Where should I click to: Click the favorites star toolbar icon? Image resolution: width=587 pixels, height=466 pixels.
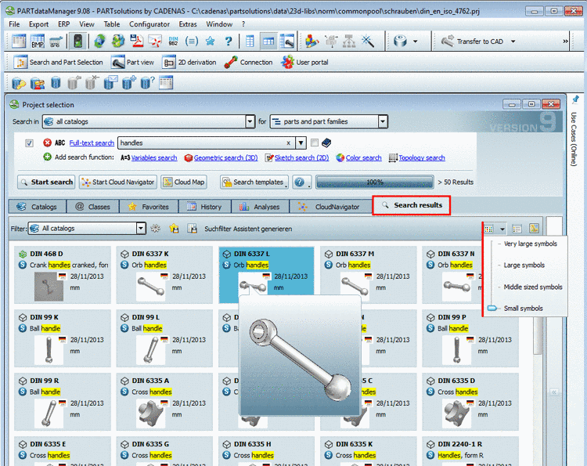(210, 42)
